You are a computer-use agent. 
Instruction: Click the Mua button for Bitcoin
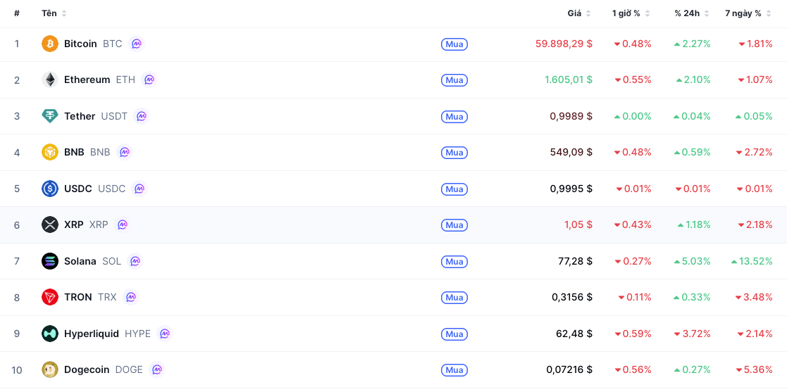click(x=454, y=44)
